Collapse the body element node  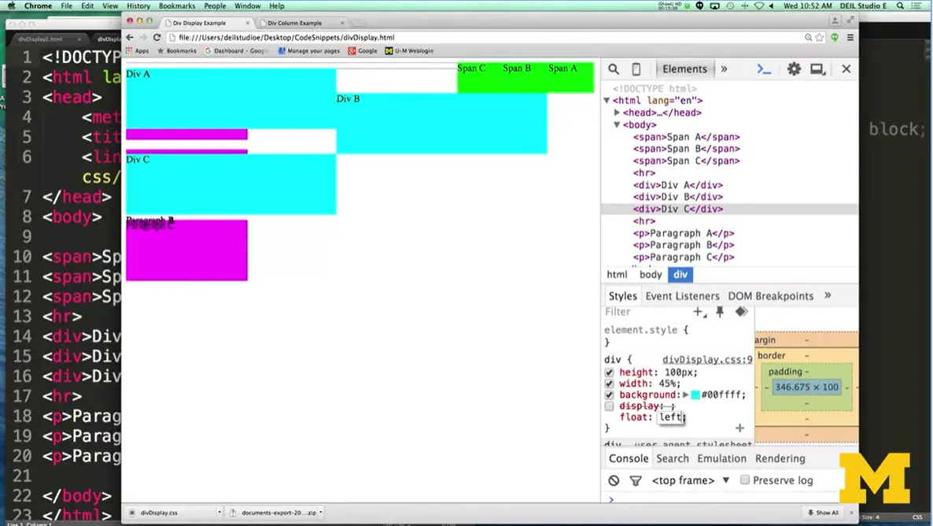tap(617, 124)
